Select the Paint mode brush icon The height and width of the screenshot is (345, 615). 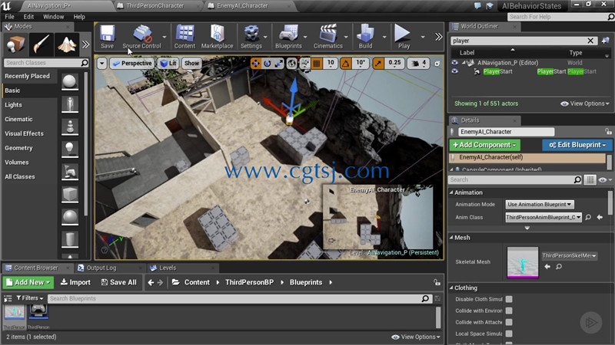[42, 44]
